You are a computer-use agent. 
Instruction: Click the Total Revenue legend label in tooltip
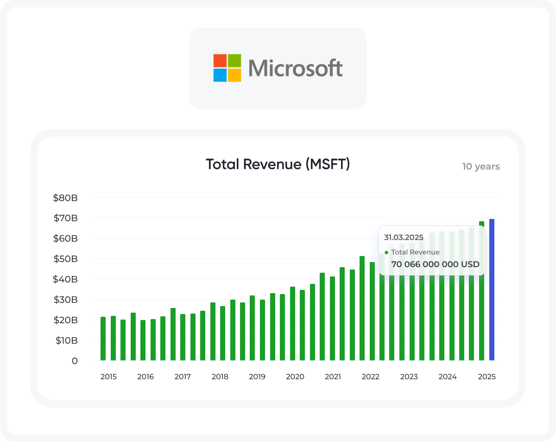tap(415, 252)
